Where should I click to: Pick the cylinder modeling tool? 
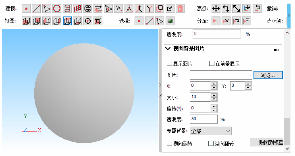[67, 8]
